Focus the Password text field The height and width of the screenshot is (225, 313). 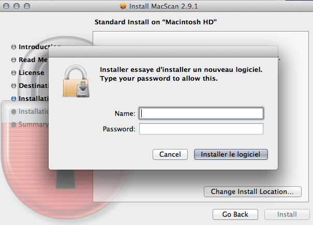coord(201,129)
